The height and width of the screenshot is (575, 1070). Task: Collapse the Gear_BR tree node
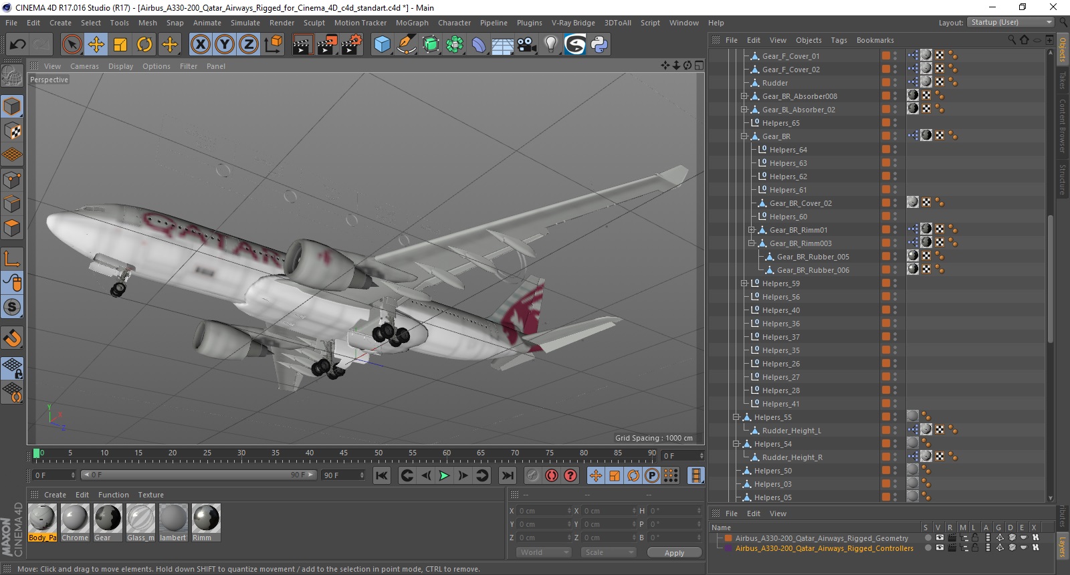744,136
